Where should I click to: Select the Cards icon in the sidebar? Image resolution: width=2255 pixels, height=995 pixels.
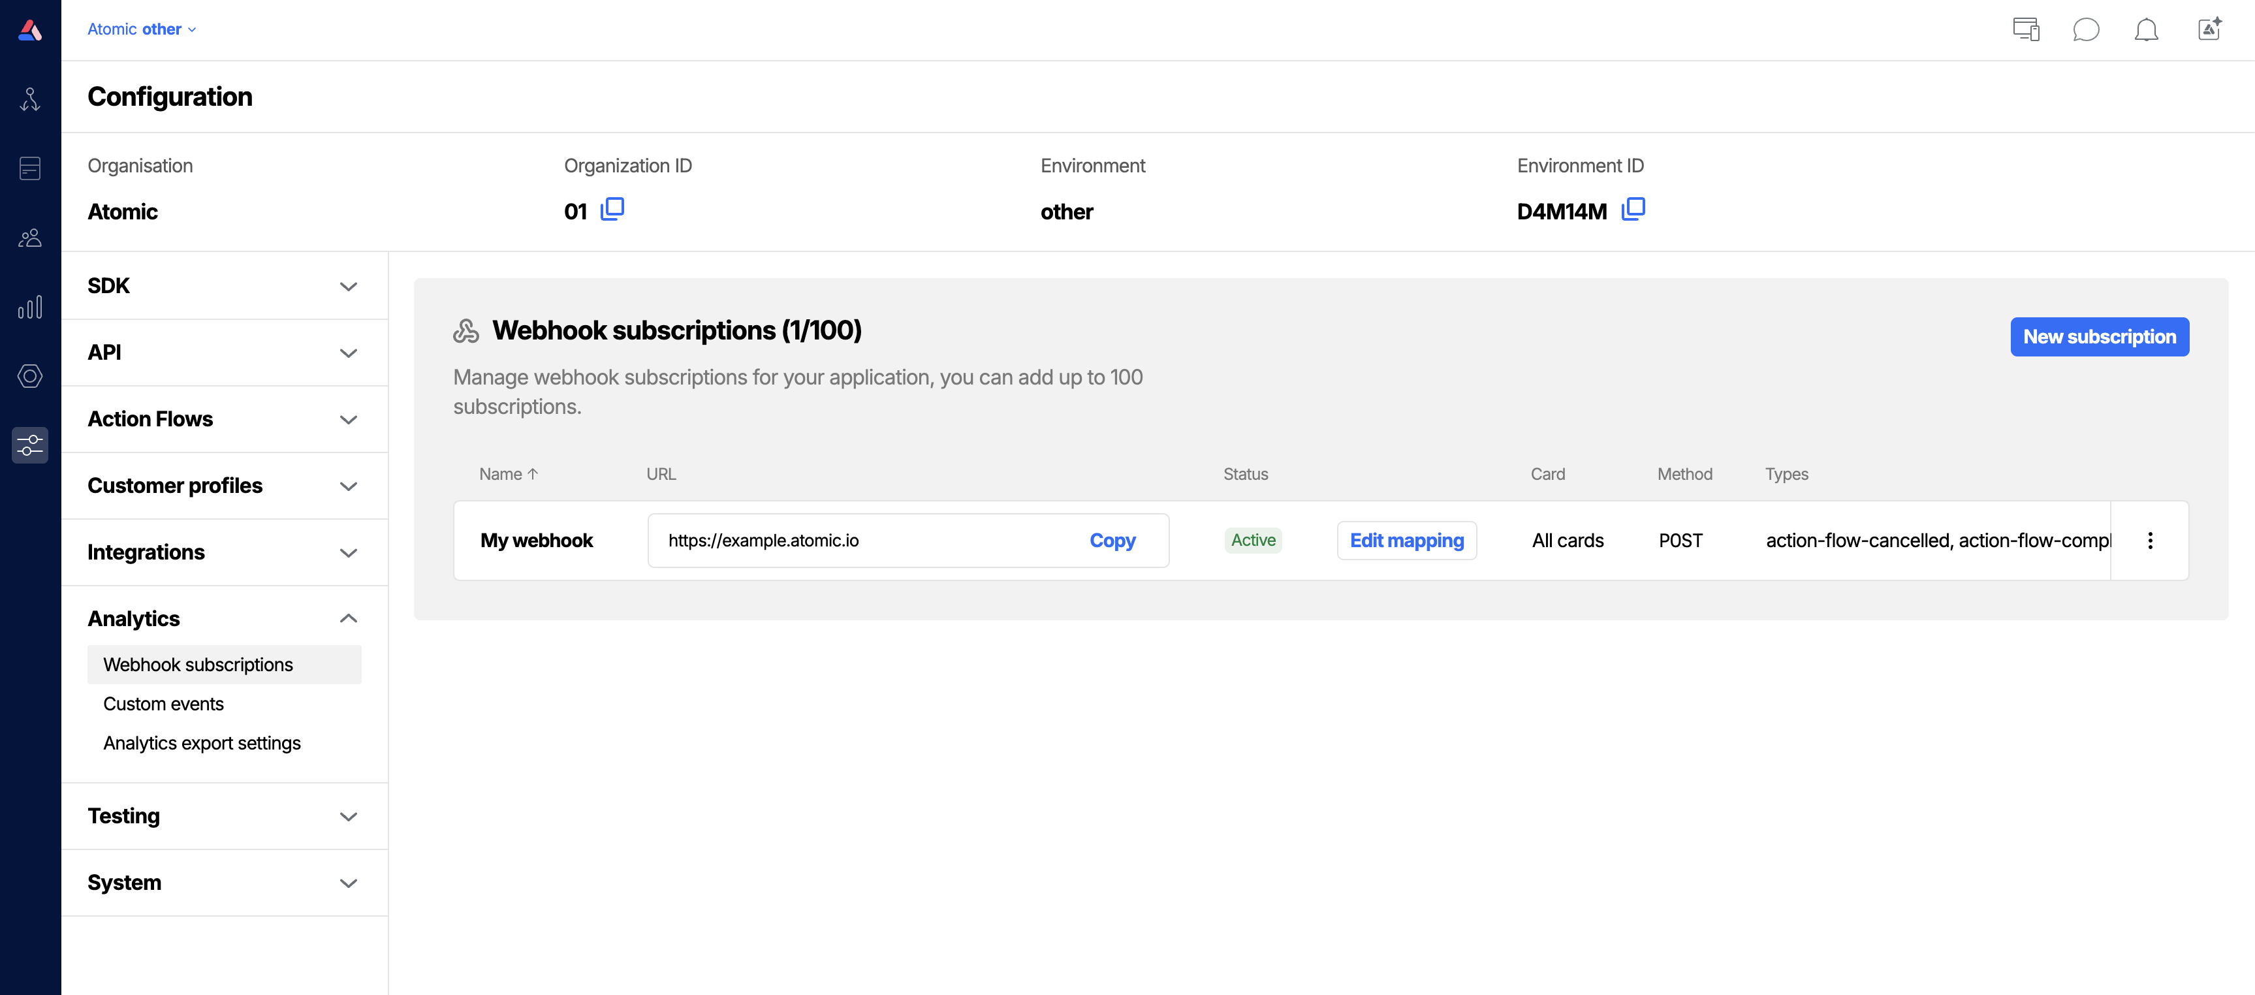tap(30, 168)
